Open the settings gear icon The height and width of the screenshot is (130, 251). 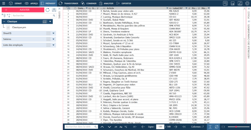tap(247, 3)
